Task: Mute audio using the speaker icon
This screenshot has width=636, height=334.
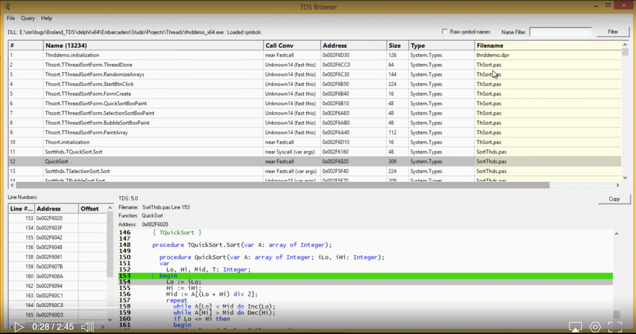Action: (x=87, y=327)
